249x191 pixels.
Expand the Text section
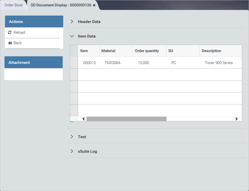[72, 137]
